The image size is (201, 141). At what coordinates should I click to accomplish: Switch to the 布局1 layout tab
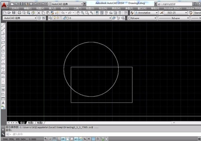click(x=31, y=123)
